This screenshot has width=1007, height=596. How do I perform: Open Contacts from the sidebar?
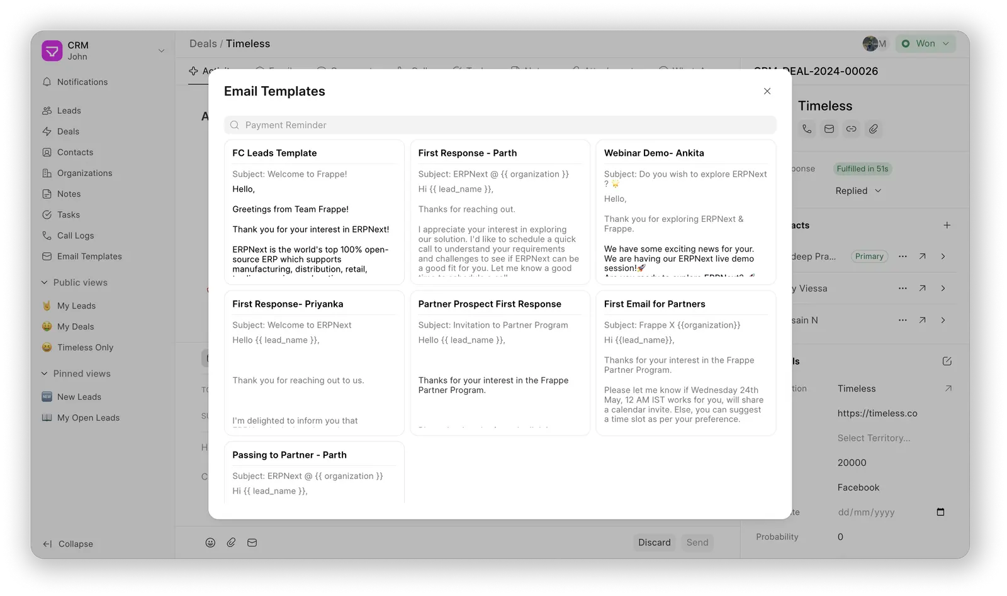click(x=103, y=152)
